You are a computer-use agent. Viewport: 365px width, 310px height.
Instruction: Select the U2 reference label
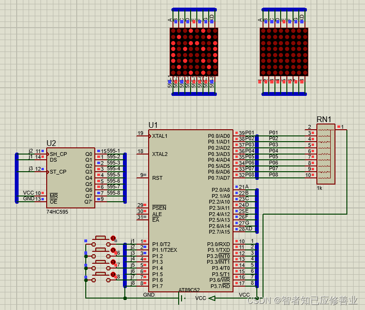click(x=51, y=143)
